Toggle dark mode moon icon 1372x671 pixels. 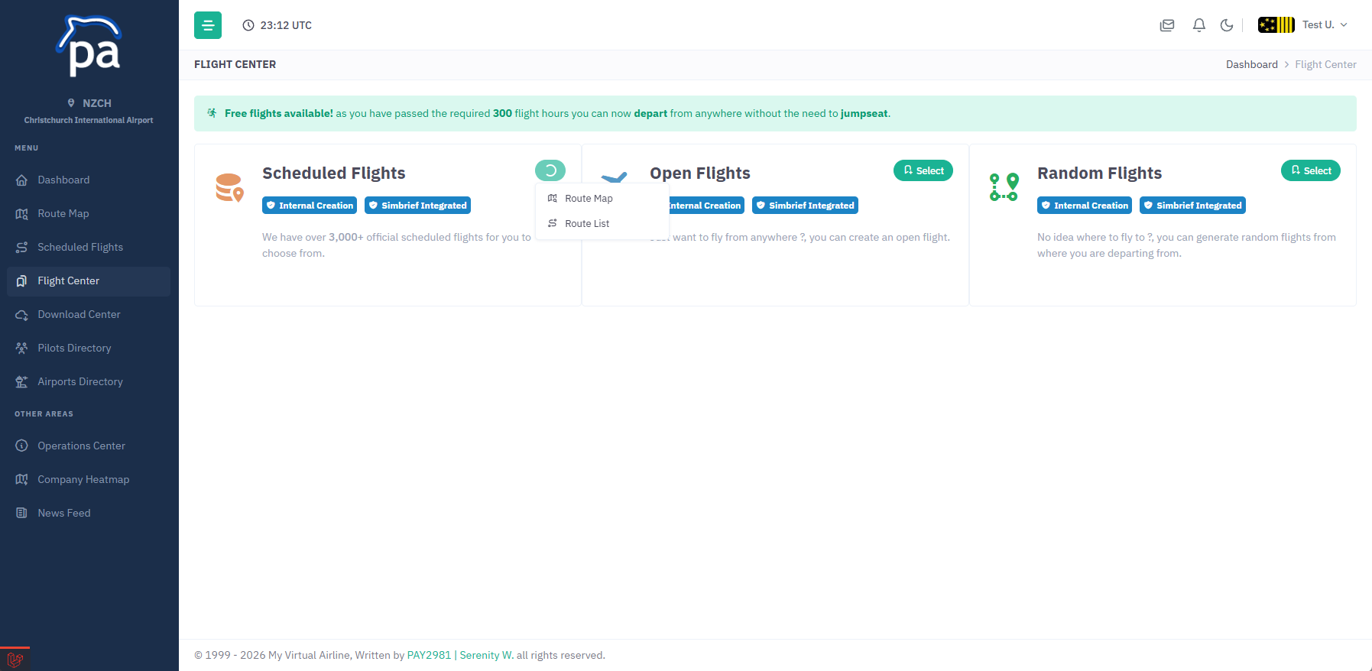point(1227,25)
